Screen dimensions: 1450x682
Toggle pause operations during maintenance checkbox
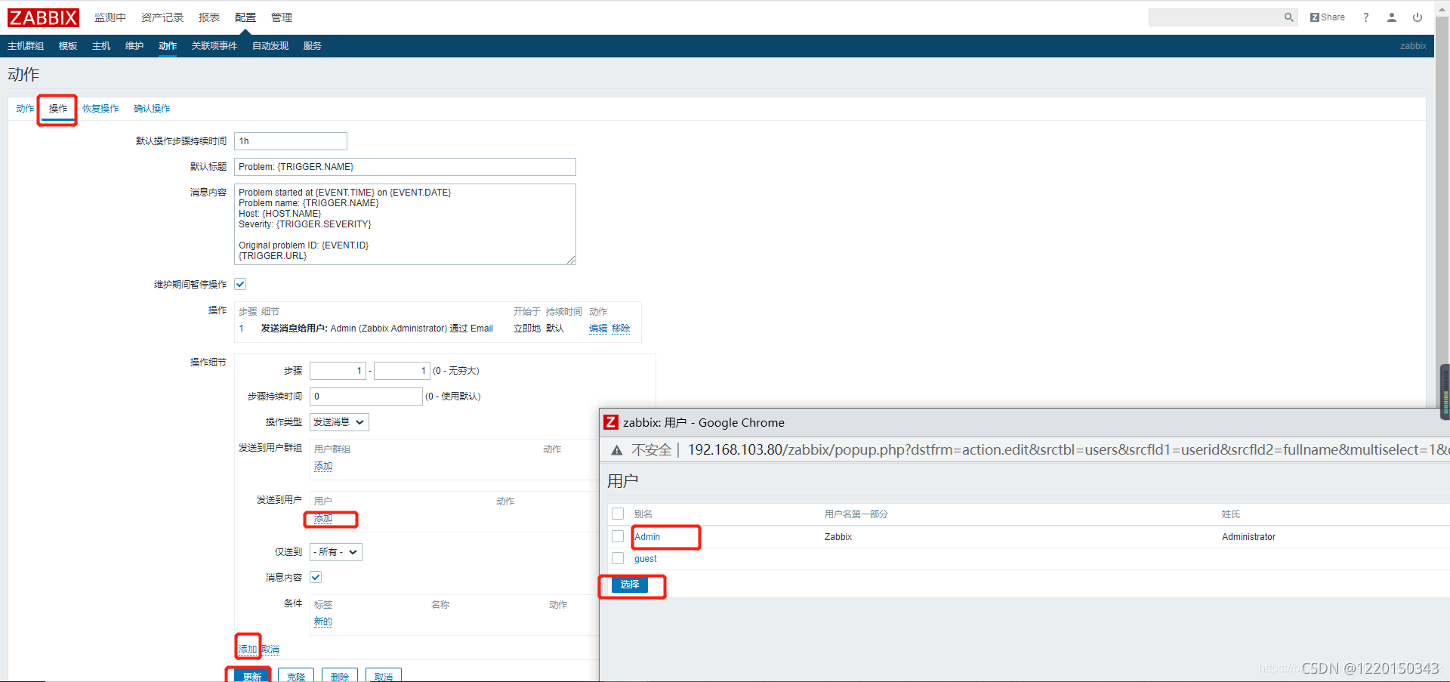coord(240,284)
